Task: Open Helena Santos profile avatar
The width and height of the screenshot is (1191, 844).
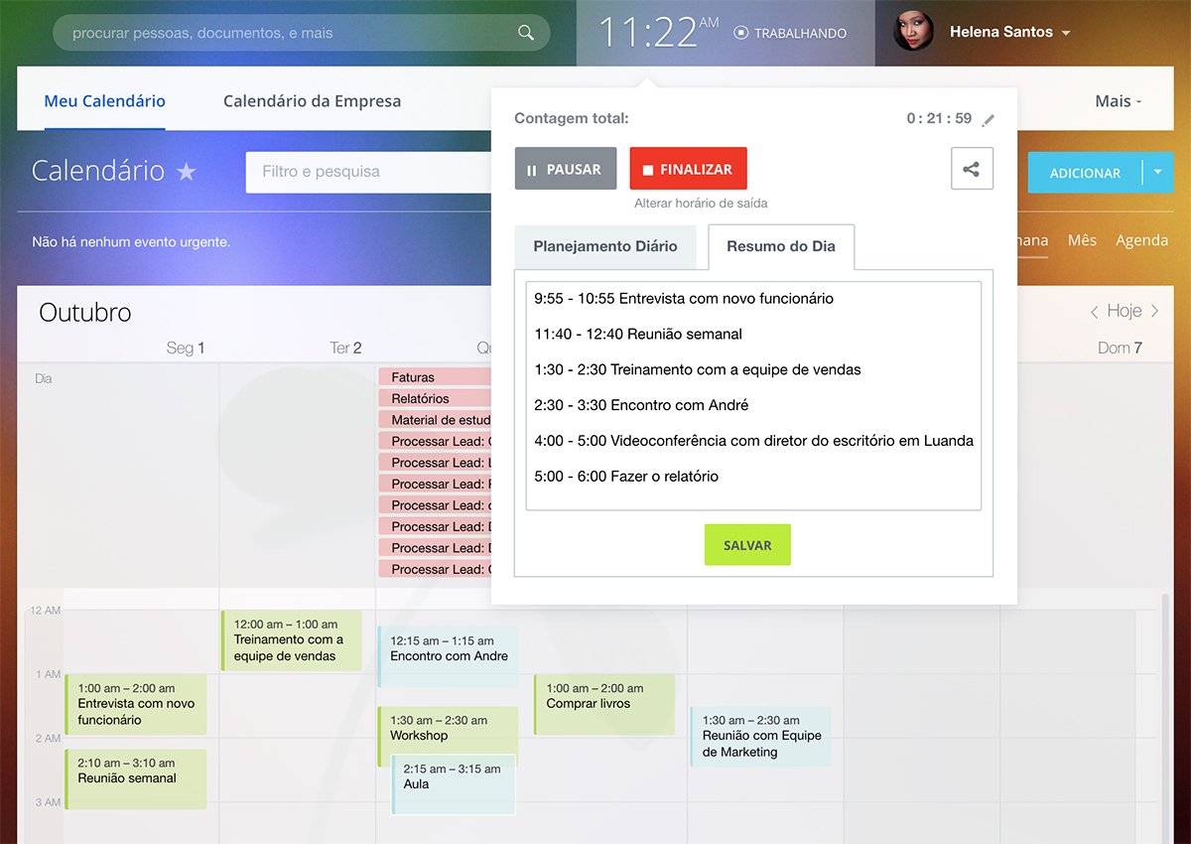Action: click(913, 32)
